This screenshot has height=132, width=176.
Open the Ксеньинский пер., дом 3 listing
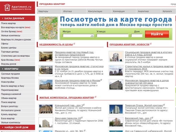[69, 105]
